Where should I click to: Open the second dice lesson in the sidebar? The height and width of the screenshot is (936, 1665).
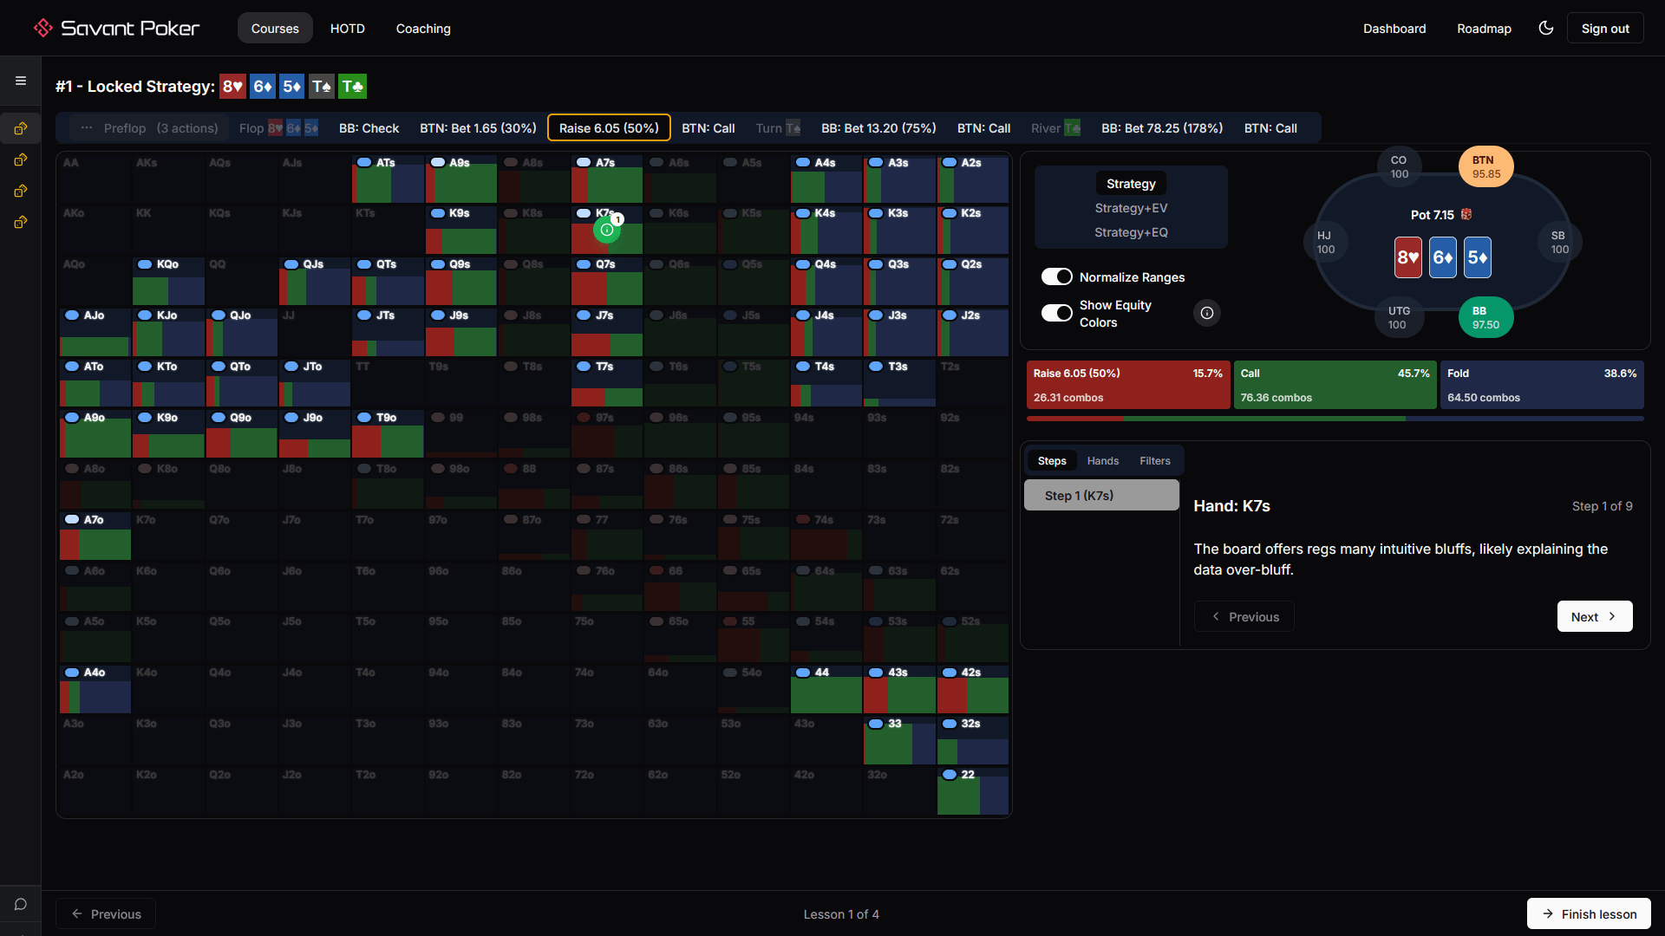click(20, 159)
